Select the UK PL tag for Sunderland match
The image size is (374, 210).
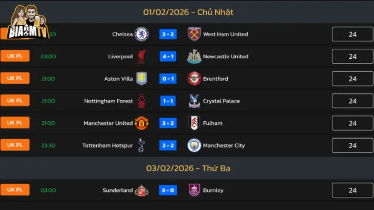15,190
